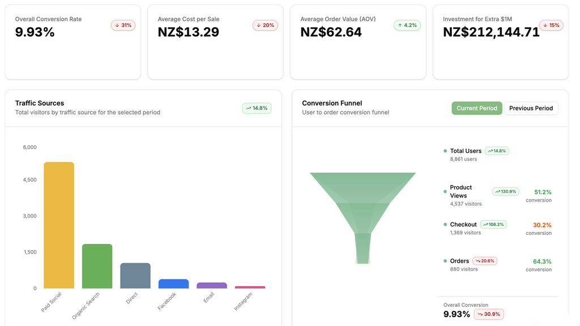Click the 14.8% trend badge in Traffic Sources
The image size is (580, 326).
tap(257, 108)
